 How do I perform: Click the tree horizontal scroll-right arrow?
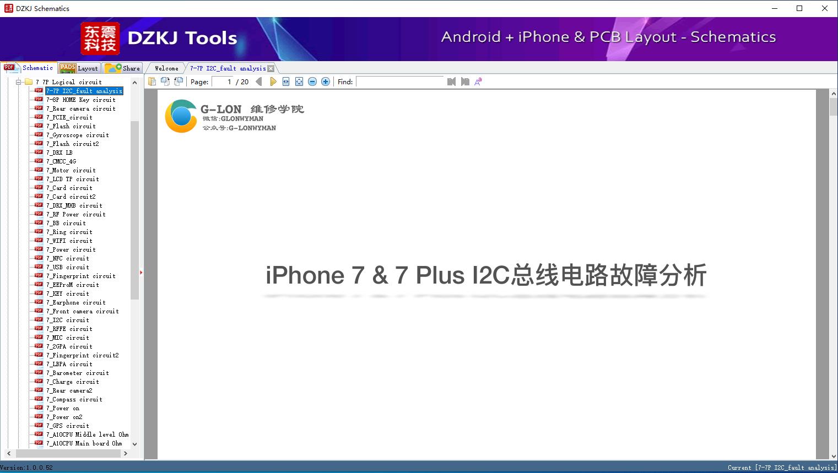[126, 453]
